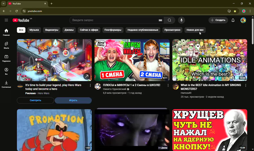Screen dimensions: 254x151
Task: Open options menu for Hero Wars ad
Action: tap(90, 85)
